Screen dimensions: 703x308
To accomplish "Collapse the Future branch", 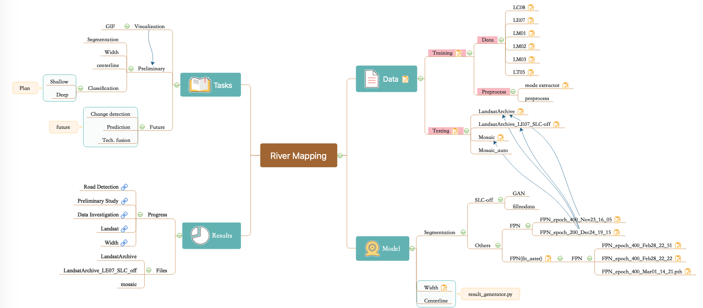I will [x=142, y=127].
